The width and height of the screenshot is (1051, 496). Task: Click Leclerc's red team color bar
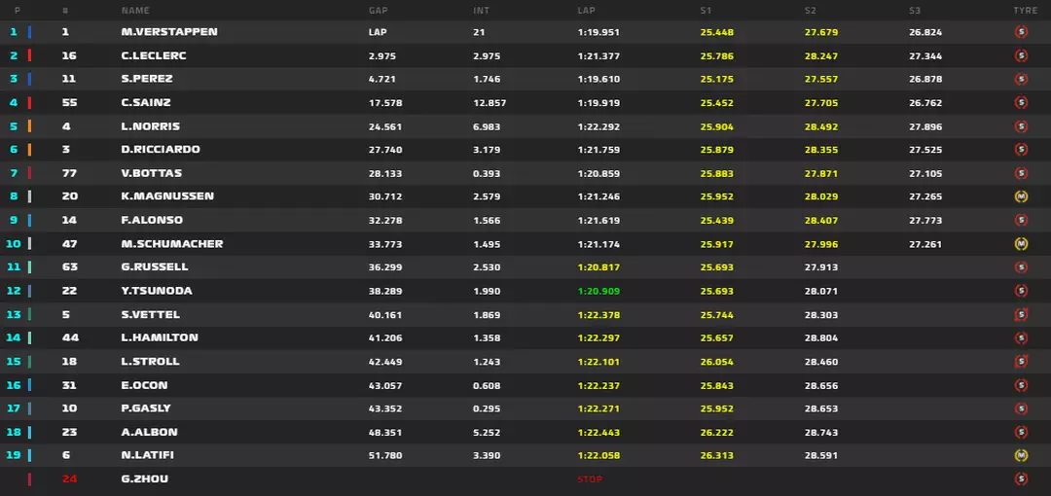point(29,55)
